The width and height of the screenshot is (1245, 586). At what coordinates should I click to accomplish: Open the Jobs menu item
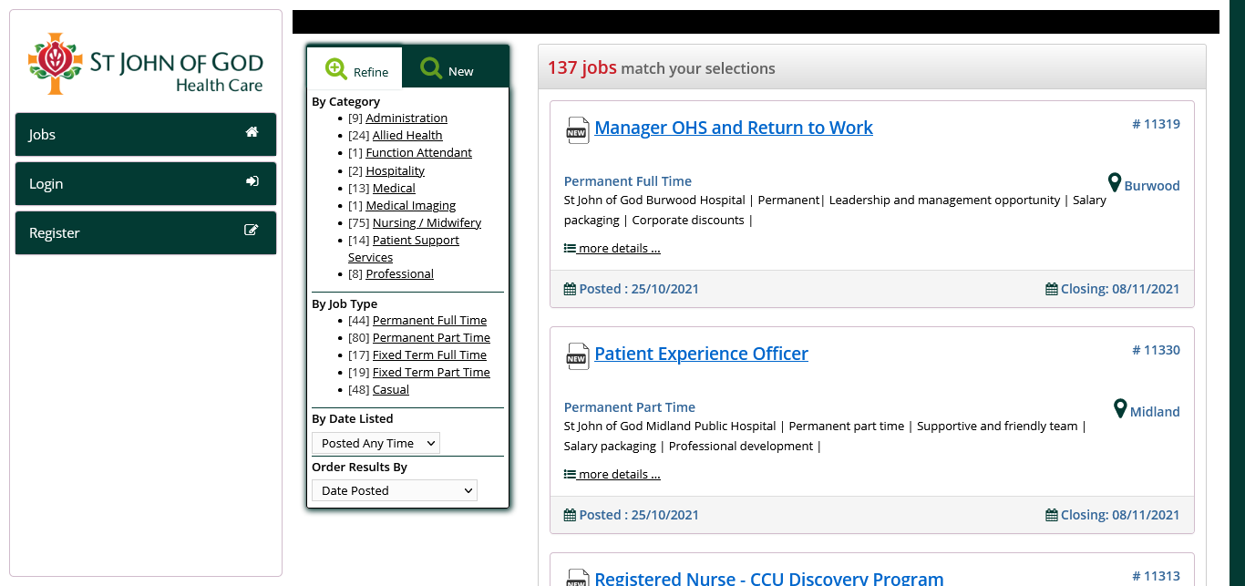tap(146, 134)
